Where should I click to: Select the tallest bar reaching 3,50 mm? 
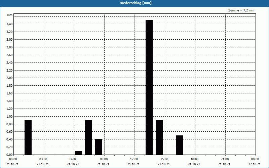point(149,87)
